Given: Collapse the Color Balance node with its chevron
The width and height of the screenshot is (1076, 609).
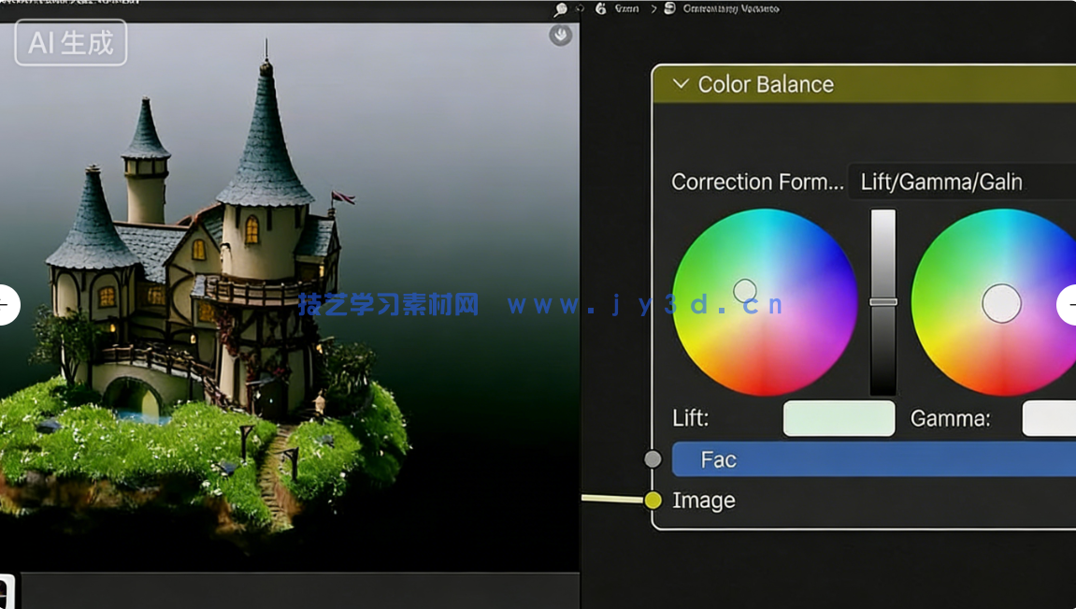Looking at the screenshot, I should coord(680,84).
